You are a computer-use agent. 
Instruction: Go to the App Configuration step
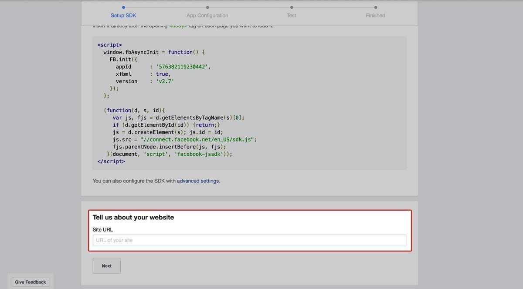click(x=207, y=15)
